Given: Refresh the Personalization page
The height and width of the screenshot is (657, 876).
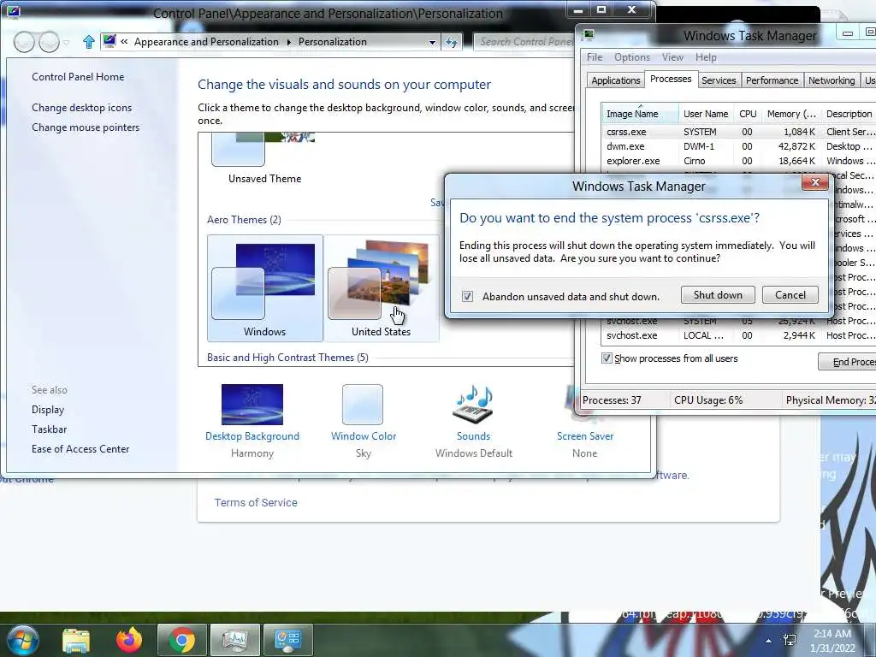Looking at the screenshot, I should point(452,42).
